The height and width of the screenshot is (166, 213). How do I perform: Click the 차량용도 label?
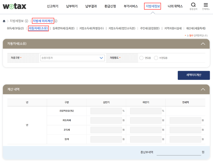(x=114, y=58)
